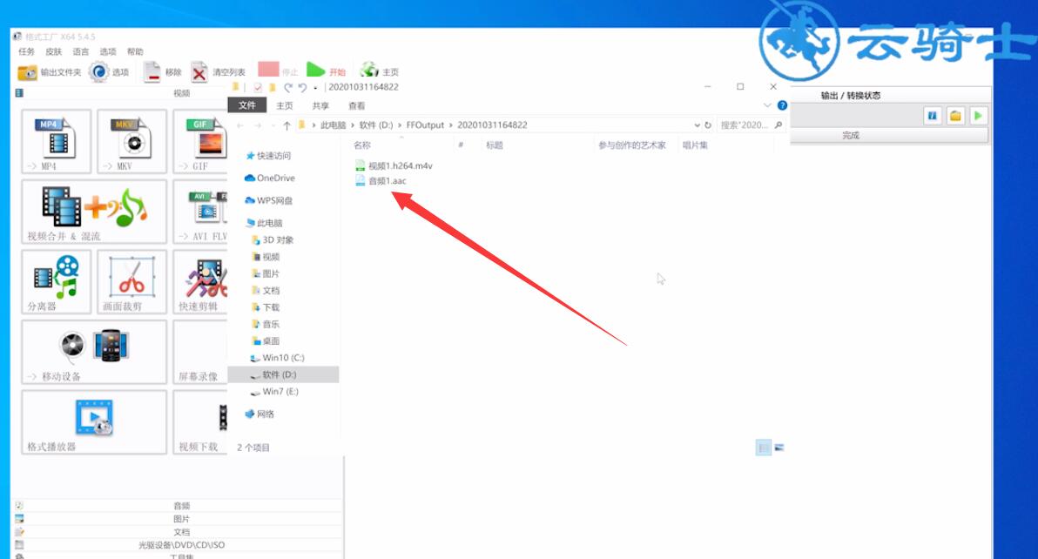1038x559 pixels.
Task: Expand the 图片 category section
Action: click(178, 519)
